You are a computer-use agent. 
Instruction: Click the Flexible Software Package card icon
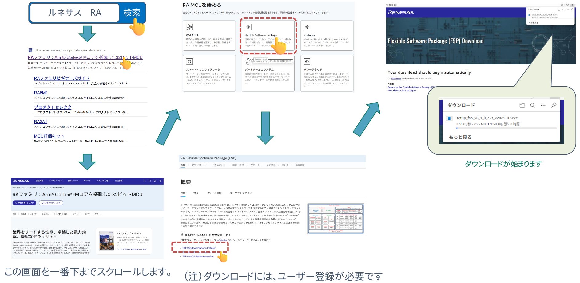[x=248, y=27]
